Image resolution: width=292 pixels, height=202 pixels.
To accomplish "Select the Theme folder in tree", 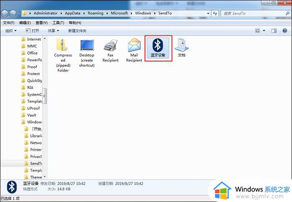I will pyautogui.click(x=33, y=177).
